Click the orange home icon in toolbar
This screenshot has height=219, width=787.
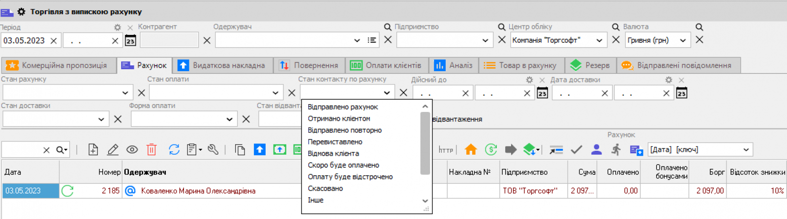(x=471, y=150)
